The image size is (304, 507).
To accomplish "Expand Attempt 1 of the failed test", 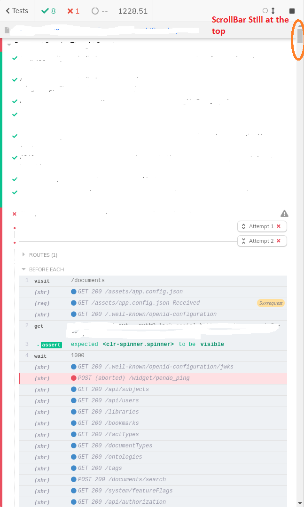I will (x=262, y=226).
